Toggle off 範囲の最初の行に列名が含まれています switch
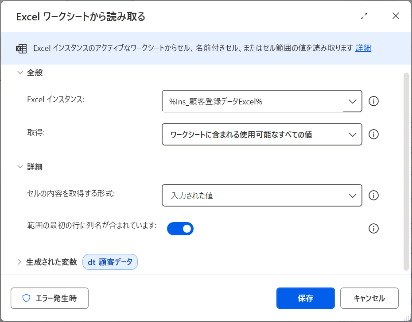This screenshot has height=322, width=412. [180, 229]
